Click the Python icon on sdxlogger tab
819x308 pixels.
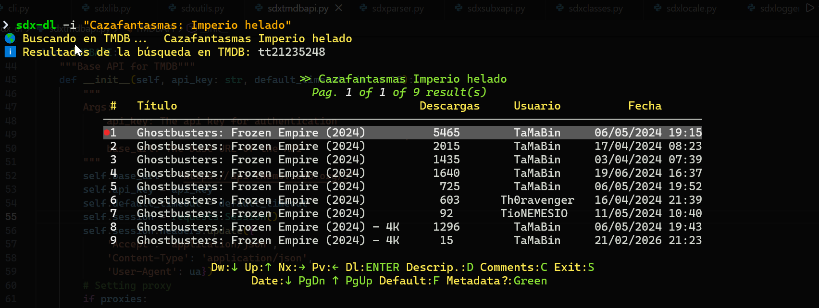pyautogui.click(x=752, y=8)
